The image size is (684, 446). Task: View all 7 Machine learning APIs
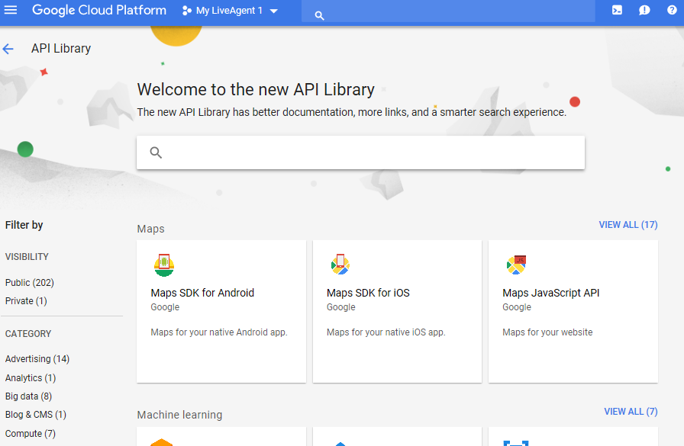click(x=631, y=412)
